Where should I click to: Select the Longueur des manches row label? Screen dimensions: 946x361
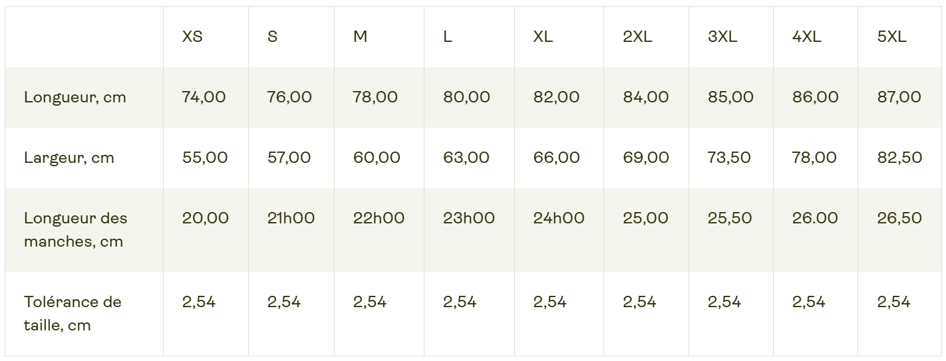[75, 230]
